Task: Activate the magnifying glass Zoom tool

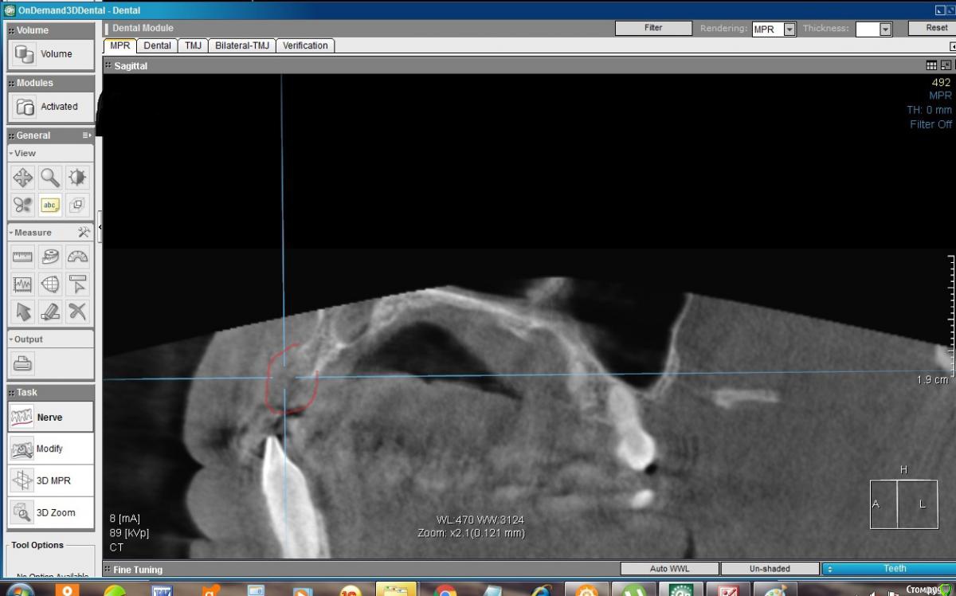Action: point(50,178)
